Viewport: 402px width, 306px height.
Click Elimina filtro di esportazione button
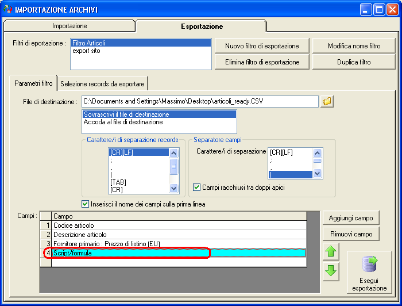tap(262, 62)
